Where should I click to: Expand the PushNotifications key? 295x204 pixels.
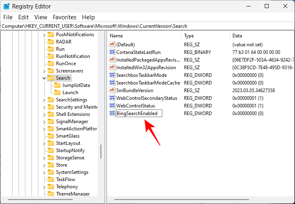coord(44,35)
